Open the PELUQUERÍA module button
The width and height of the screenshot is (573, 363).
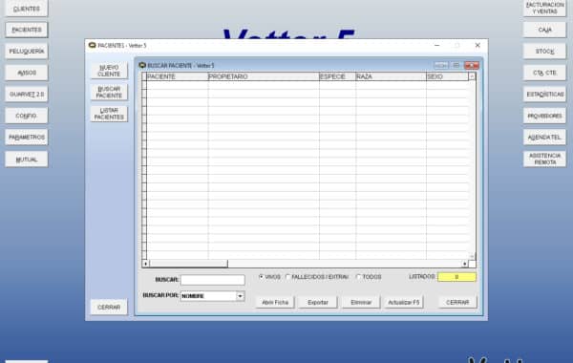pyautogui.click(x=27, y=52)
